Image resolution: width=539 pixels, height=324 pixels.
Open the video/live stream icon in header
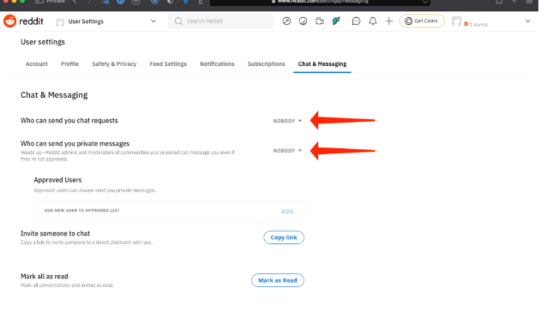(320, 21)
